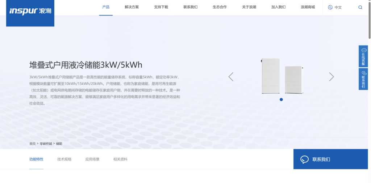Go to 零碳终端 in the breadcrumb

(x=46, y=144)
